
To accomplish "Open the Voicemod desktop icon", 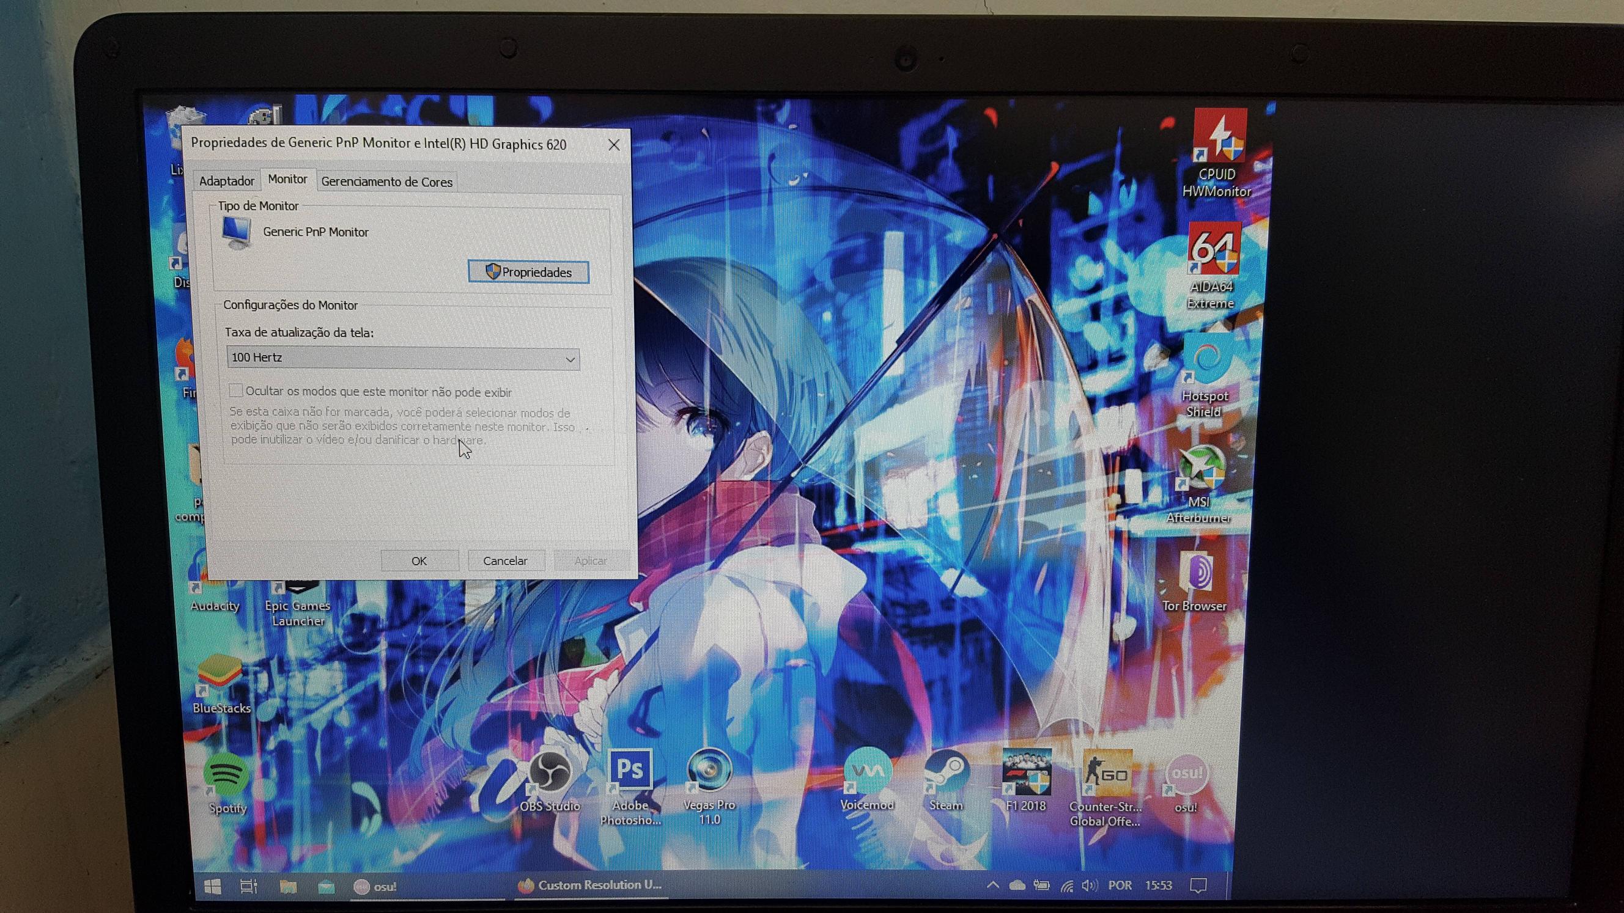I will coord(868,771).
